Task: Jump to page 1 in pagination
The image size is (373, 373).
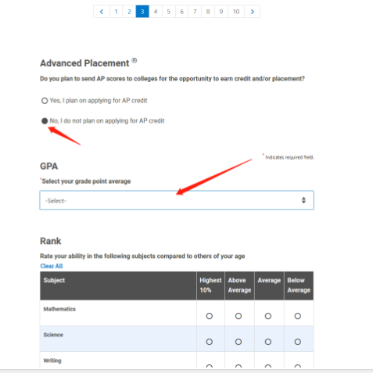Action: [116, 12]
